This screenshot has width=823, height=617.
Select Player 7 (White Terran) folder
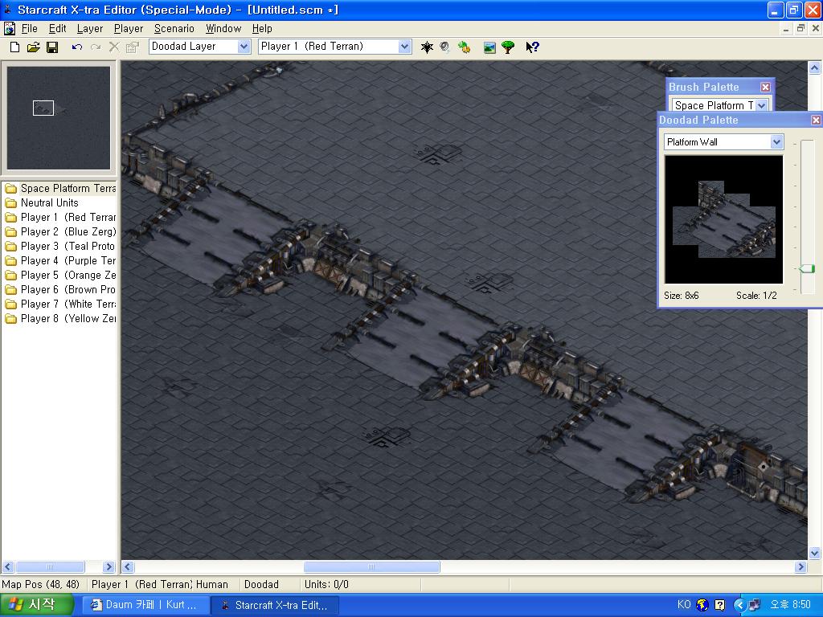[x=59, y=304]
